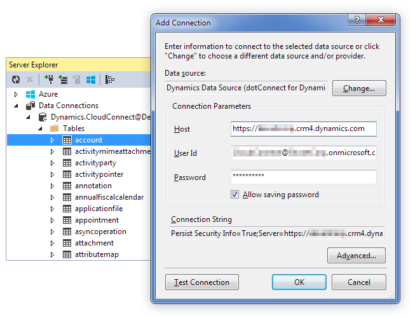Click the Test Connection button
The width and height of the screenshot is (413, 318).
[201, 282]
